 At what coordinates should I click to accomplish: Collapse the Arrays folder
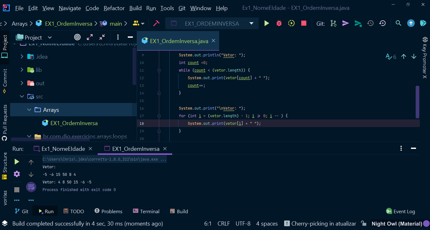29,110
